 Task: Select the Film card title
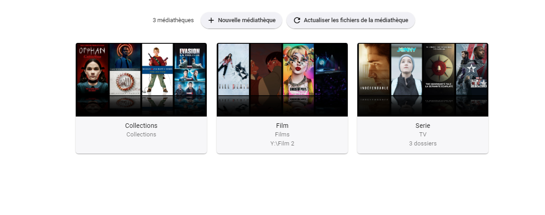(282, 126)
